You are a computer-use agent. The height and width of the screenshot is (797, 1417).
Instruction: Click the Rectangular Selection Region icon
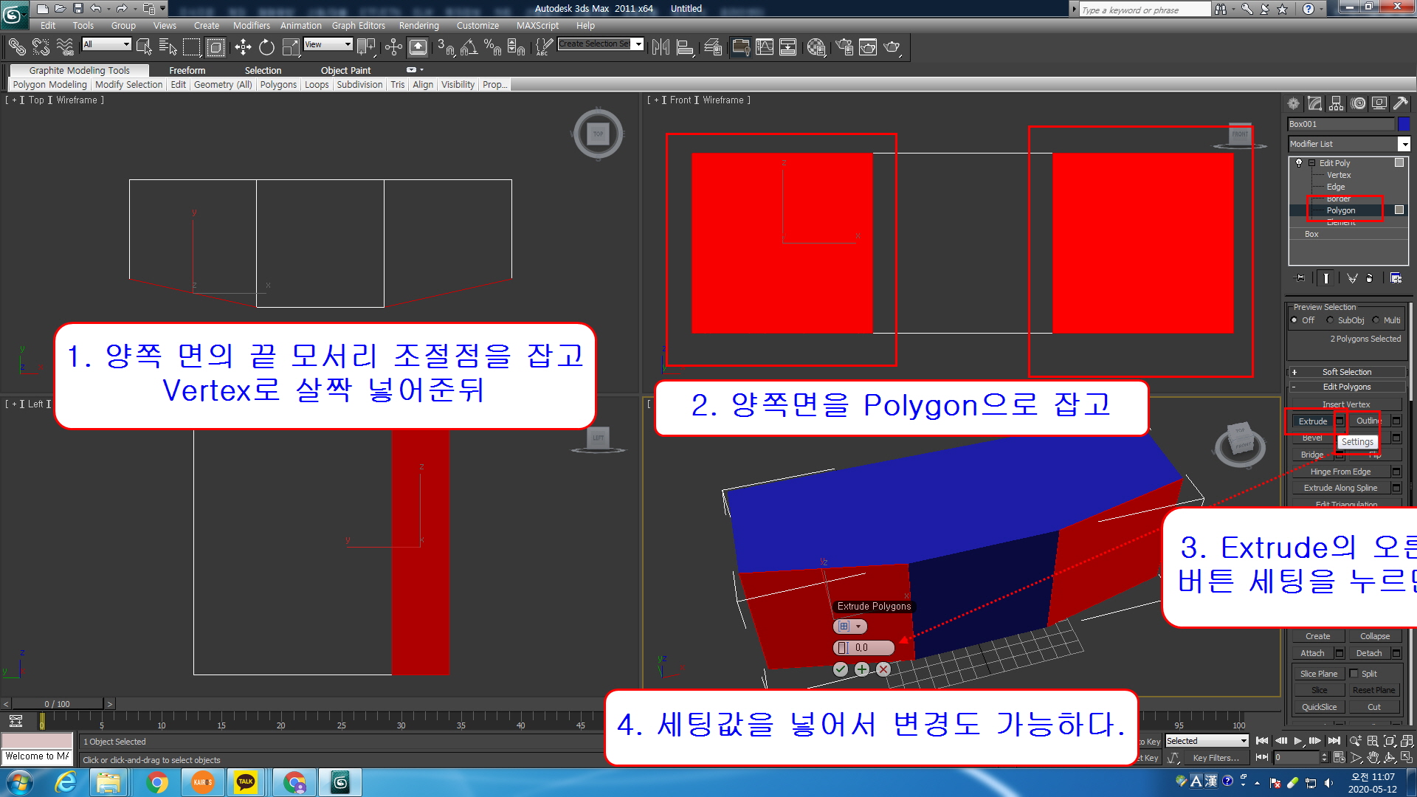point(192,47)
